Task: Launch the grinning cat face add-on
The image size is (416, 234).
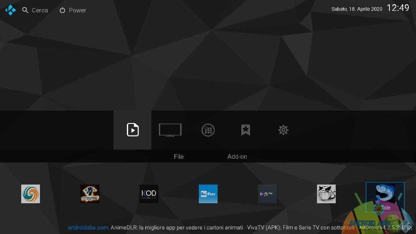Action: 326,194
